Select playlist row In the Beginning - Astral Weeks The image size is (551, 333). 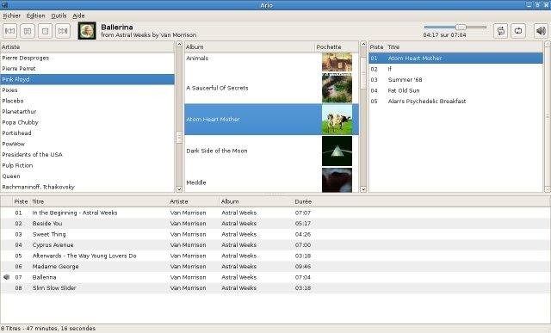pos(275,213)
